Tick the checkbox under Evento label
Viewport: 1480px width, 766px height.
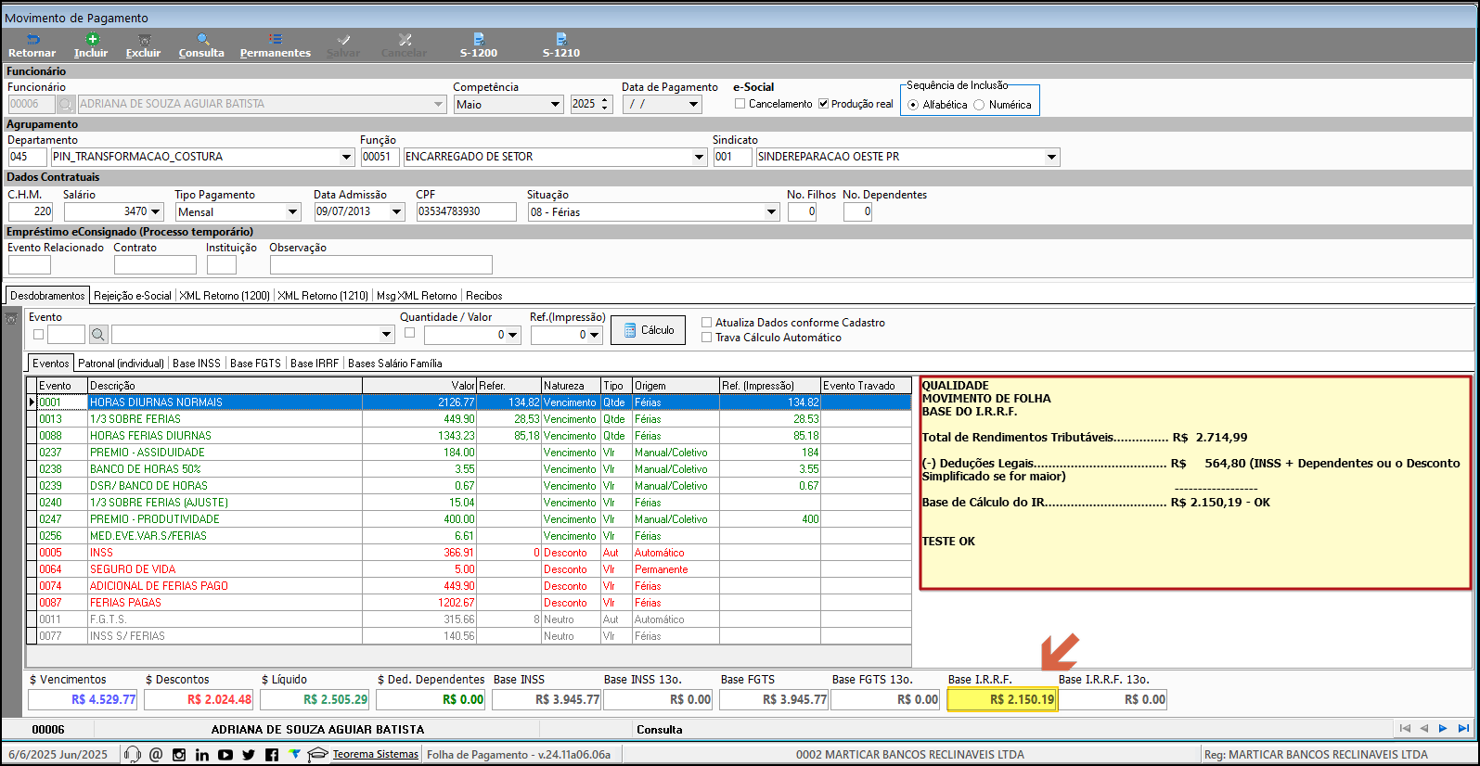click(x=38, y=335)
